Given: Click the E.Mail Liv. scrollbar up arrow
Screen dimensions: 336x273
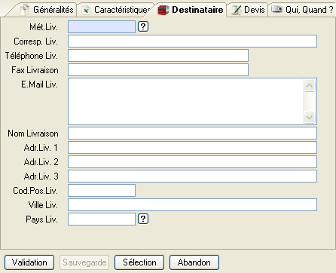Looking at the screenshot, I should [x=309, y=86].
